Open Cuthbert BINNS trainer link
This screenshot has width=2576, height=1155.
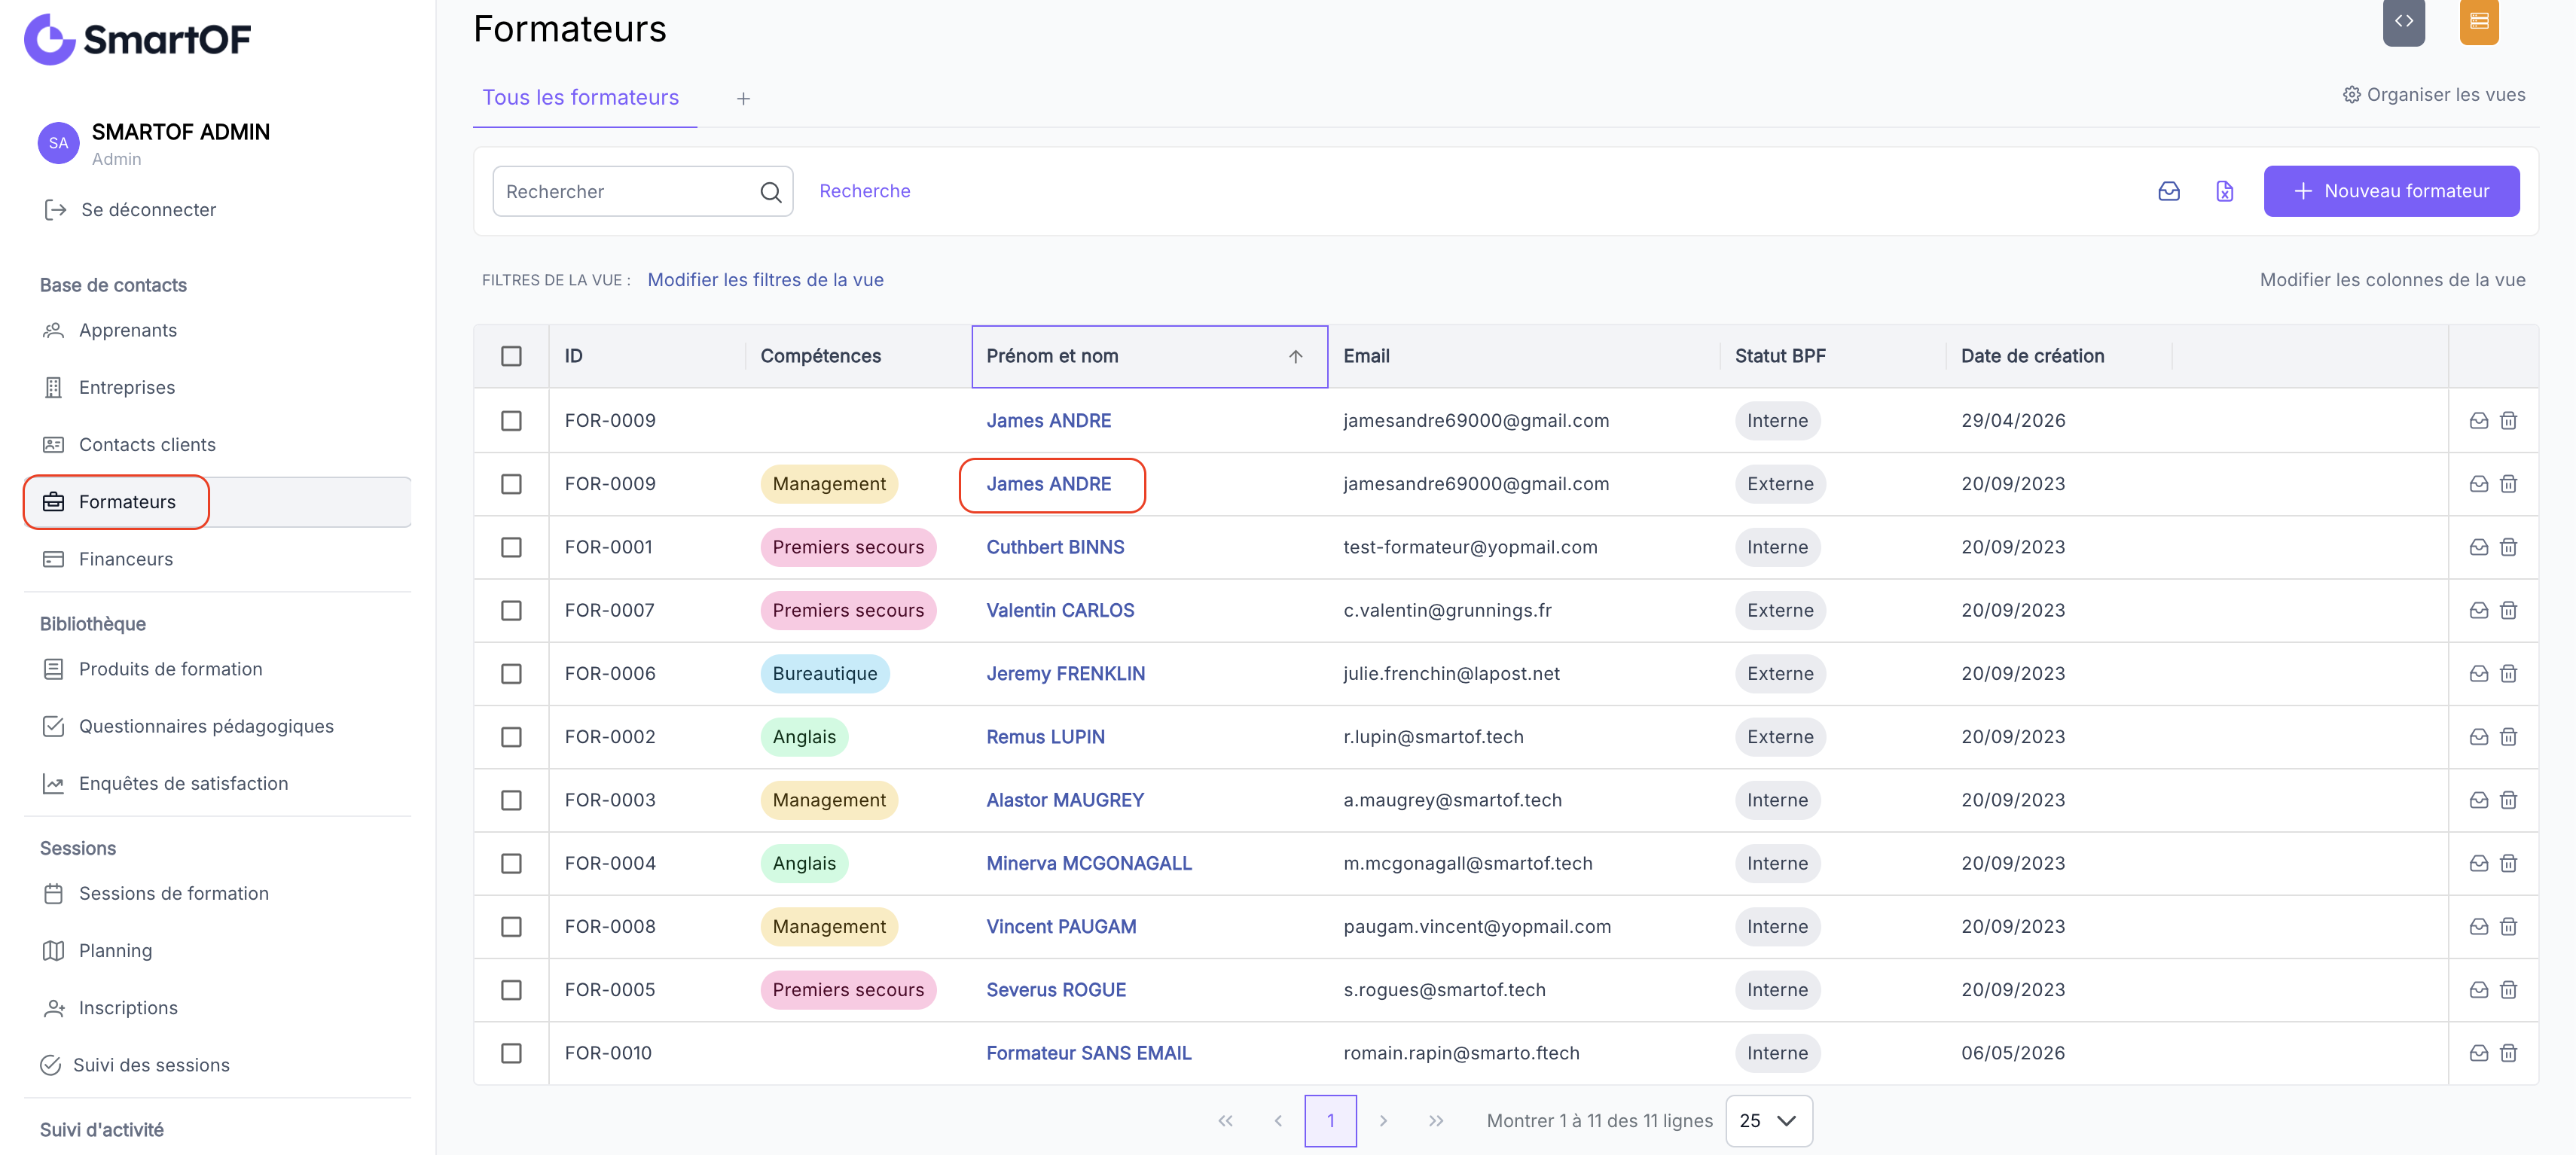point(1055,547)
